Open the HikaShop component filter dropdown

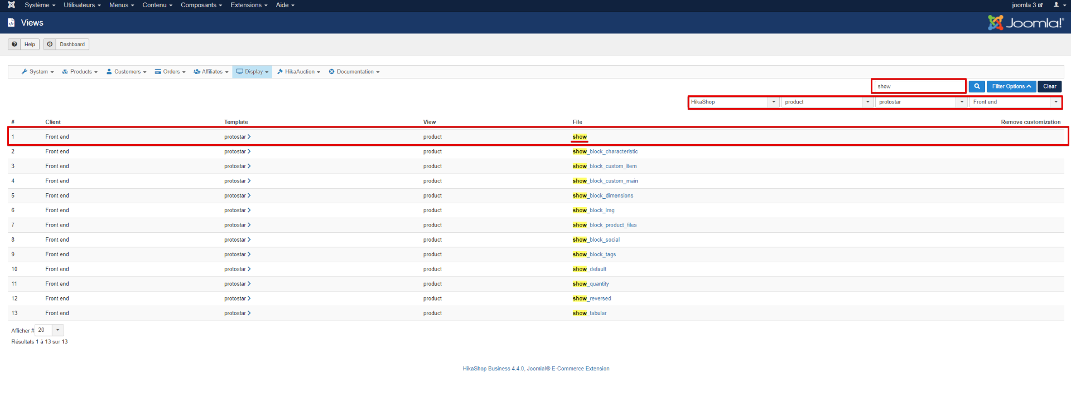pyautogui.click(x=734, y=102)
